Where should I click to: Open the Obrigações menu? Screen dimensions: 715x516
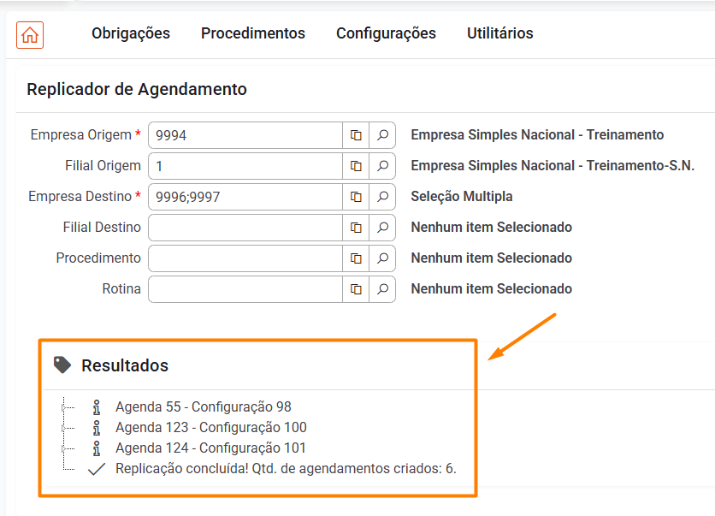[x=131, y=33]
